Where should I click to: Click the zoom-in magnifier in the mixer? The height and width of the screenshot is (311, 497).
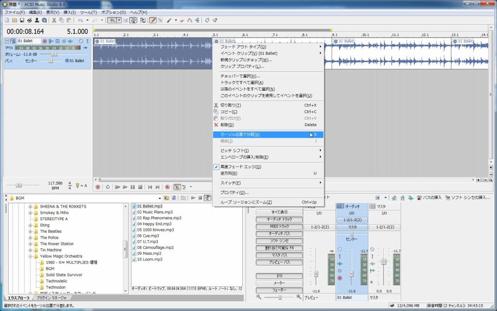click(x=298, y=297)
